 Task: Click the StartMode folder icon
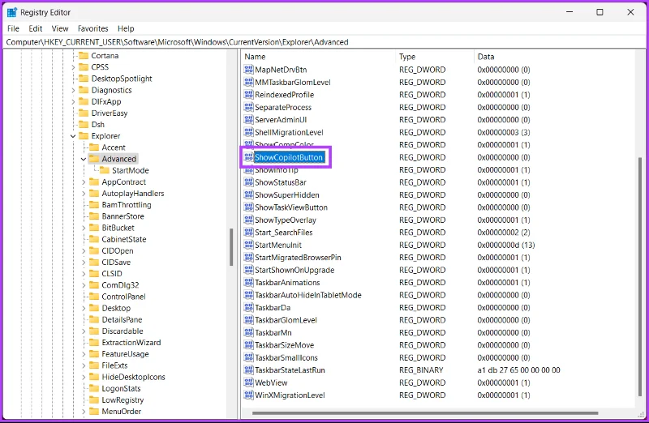(x=105, y=170)
